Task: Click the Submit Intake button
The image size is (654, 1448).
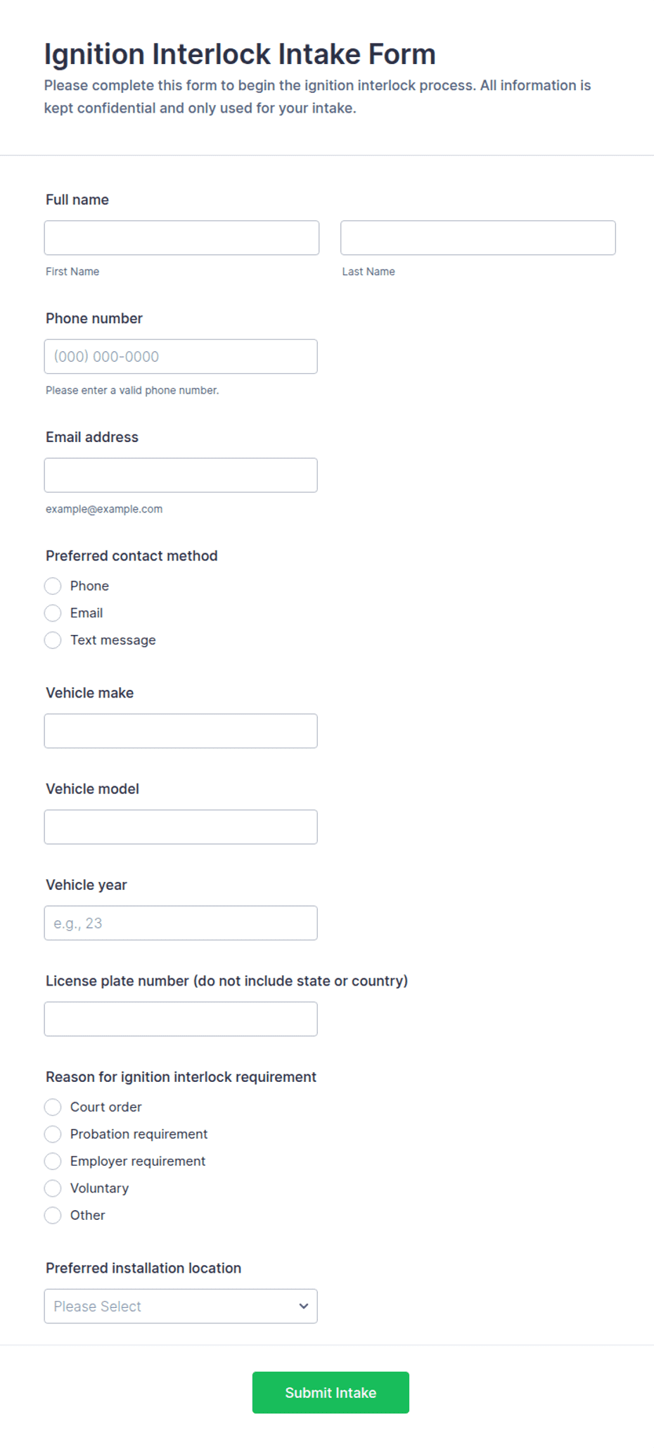Action: click(331, 1392)
